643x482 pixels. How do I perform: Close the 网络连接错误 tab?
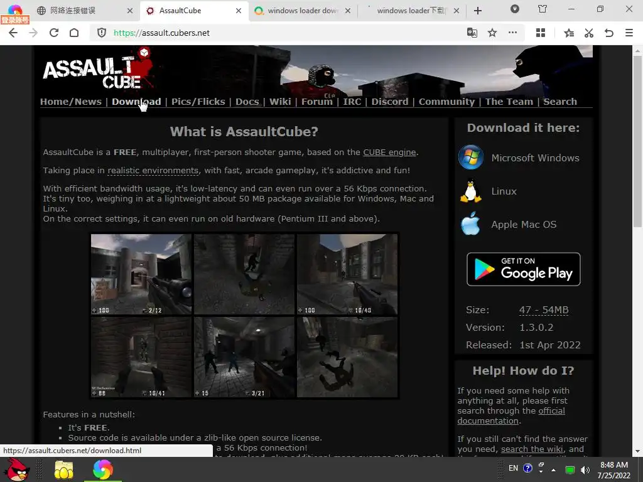click(129, 11)
